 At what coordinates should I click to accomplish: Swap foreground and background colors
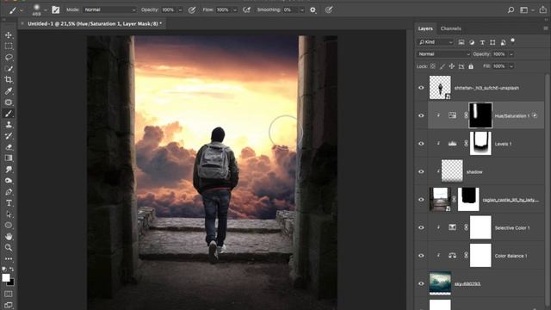pos(11,270)
